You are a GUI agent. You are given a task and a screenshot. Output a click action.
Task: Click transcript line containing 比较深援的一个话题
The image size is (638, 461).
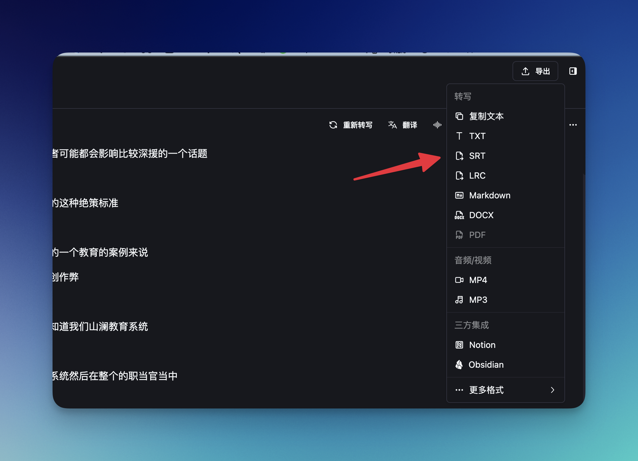[130, 154]
